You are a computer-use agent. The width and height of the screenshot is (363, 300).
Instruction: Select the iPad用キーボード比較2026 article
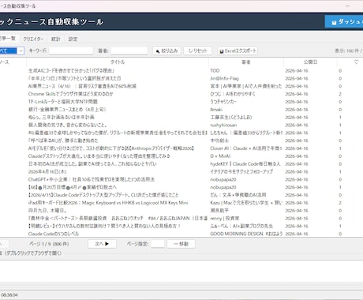108,203
